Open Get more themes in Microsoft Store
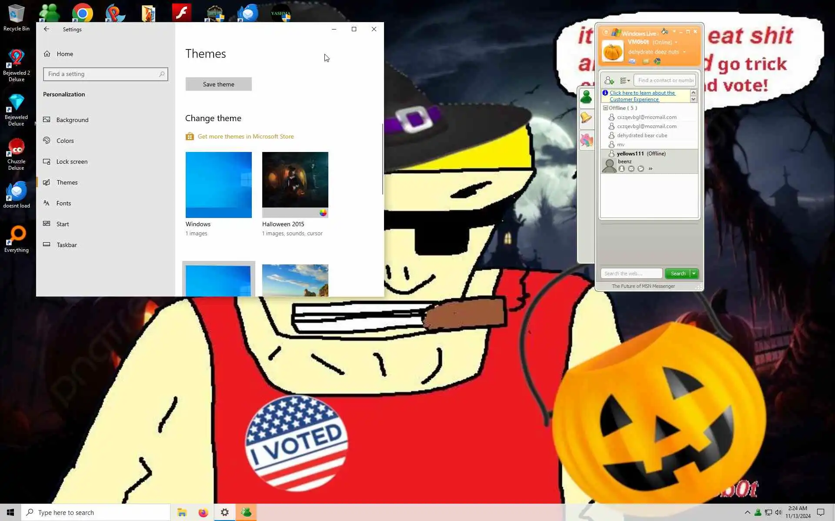 [x=245, y=136]
